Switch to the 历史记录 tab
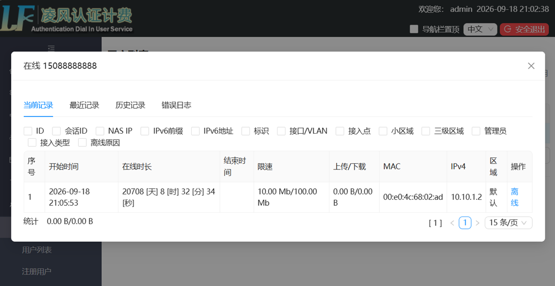The width and height of the screenshot is (555, 286). [x=130, y=105]
